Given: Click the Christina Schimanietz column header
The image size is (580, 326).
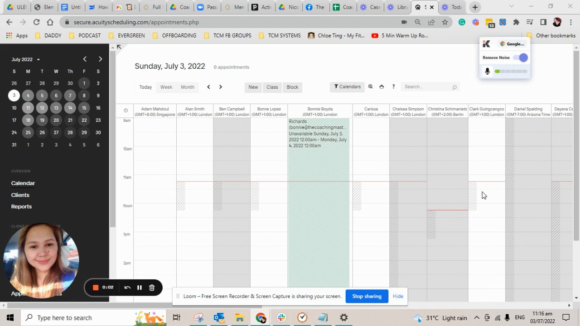Looking at the screenshot, I should [x=447, y=111].
